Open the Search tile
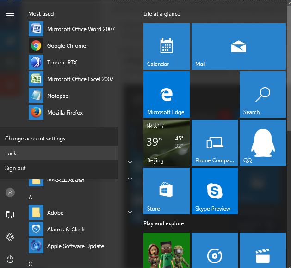 coord(263,95)
